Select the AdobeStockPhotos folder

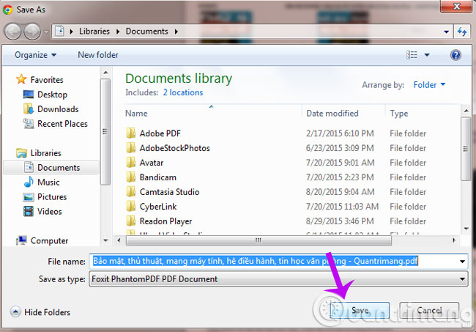click(x=174, y=148)
